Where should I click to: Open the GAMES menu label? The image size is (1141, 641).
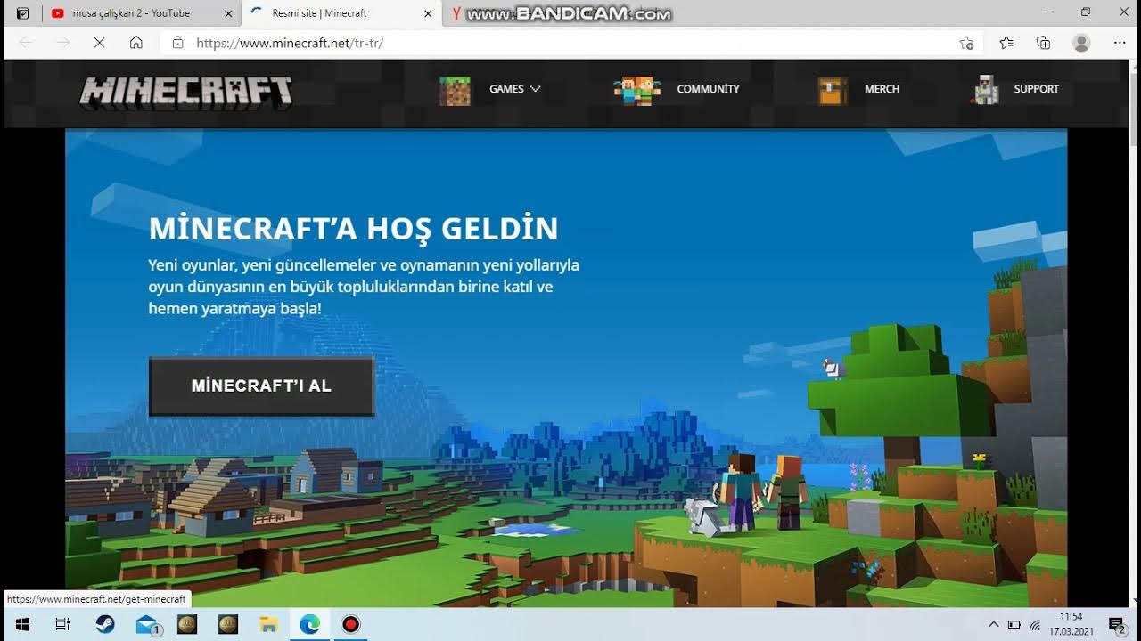coord(506,89)
